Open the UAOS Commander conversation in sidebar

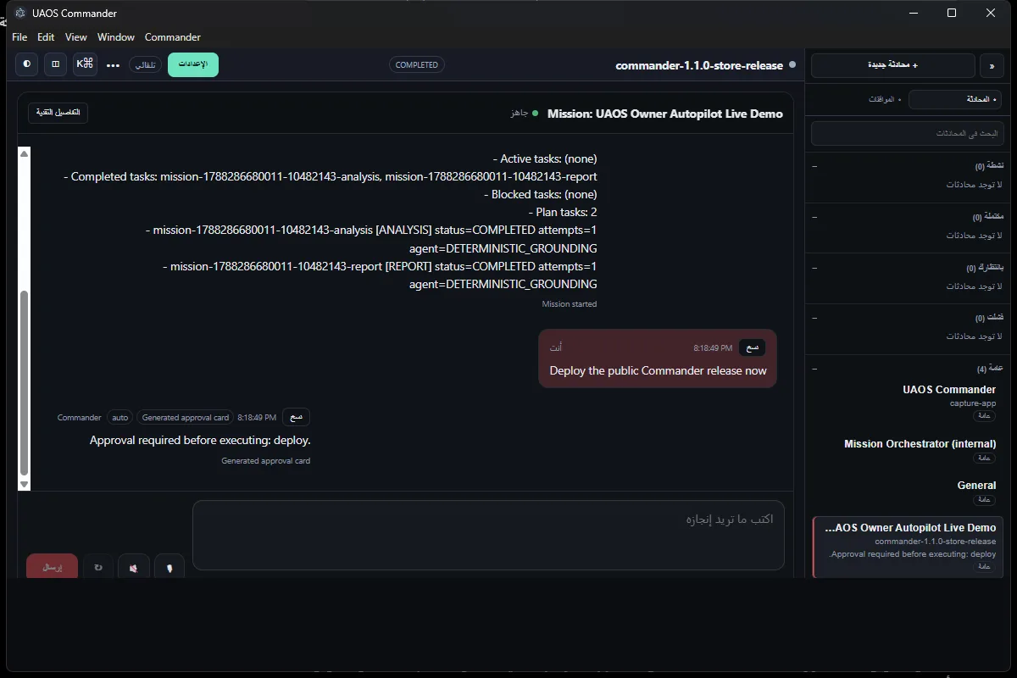pos(908,404)
